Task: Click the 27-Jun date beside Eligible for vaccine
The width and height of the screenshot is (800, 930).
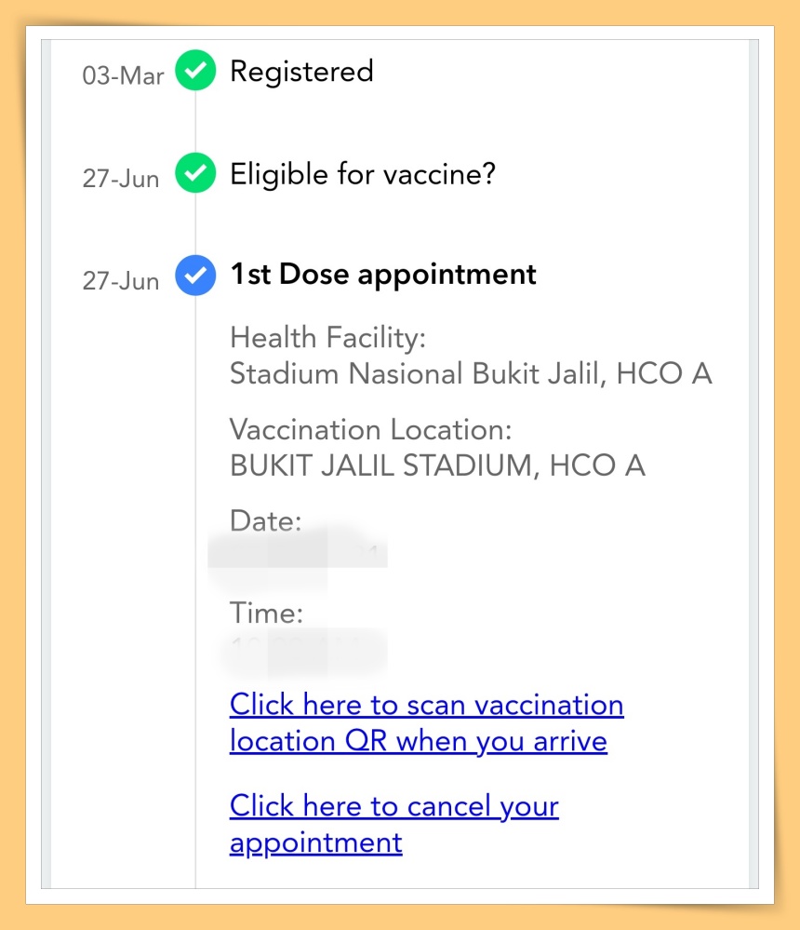Action: (121, 178)
